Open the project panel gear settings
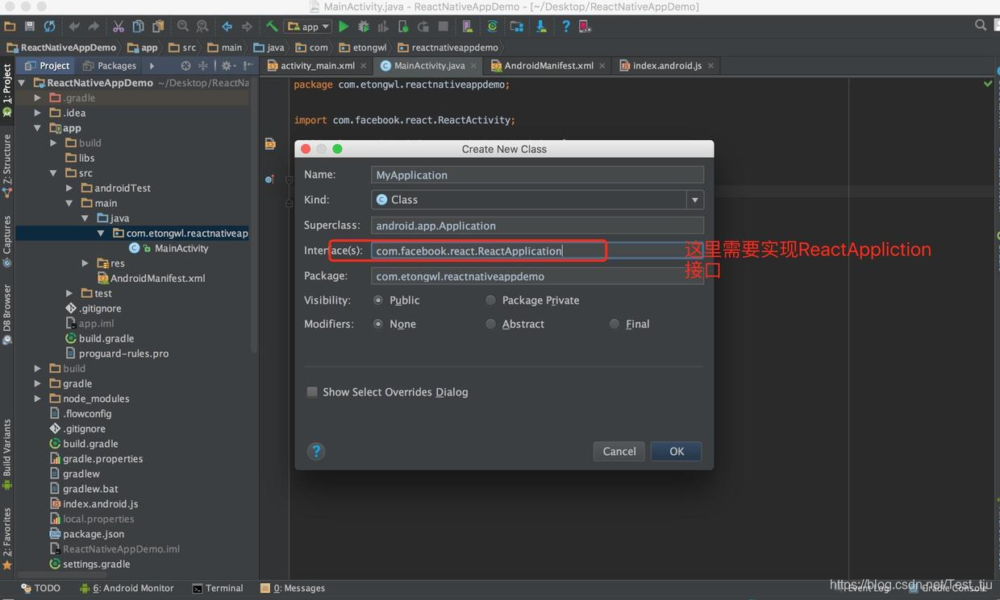The height and width of the screenshot is (600, 1000). [227, 65]
